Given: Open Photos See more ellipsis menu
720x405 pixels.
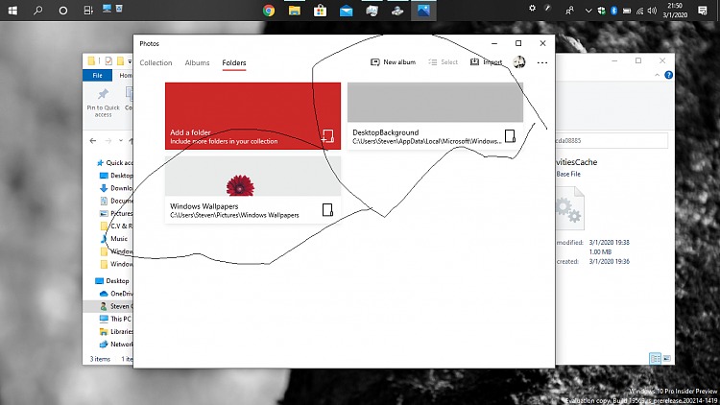Looking at the screenshot, I should point(541,62).
